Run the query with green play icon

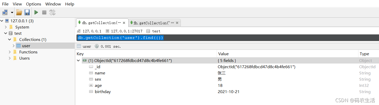[x=36, y=12]
